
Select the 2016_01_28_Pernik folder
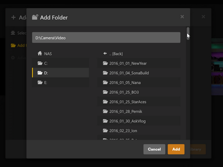click(126, 112)
